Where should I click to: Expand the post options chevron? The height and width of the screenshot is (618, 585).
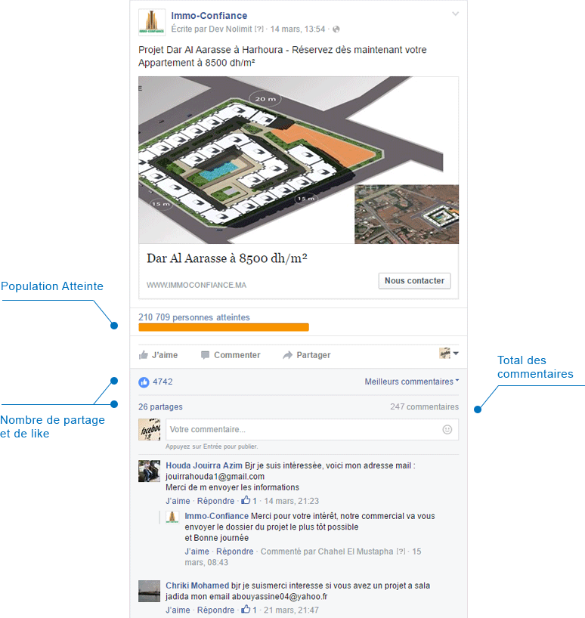coord(455,14)
